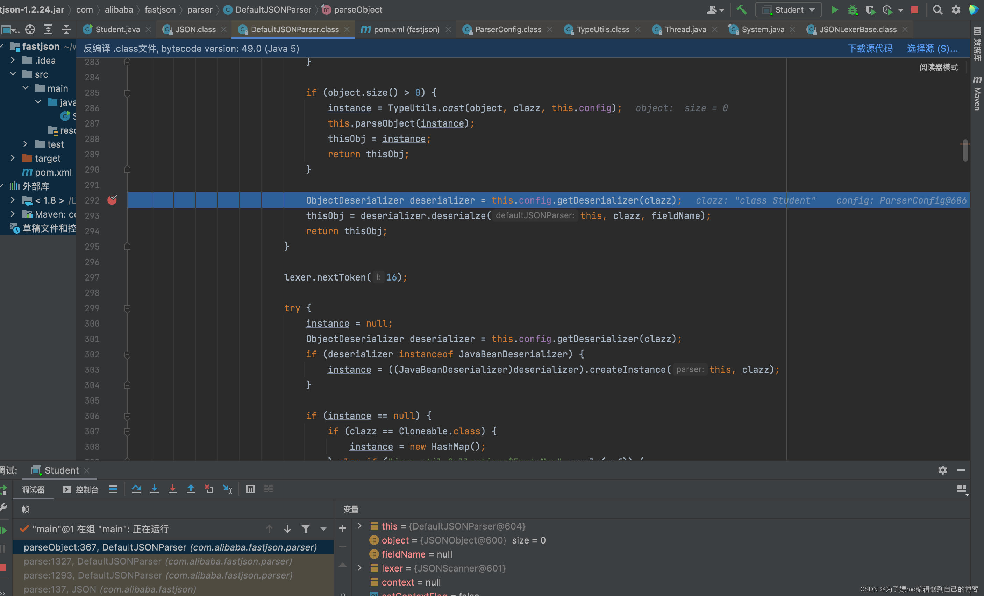This screenshot has width=984, height=596.
Task: Select the 调试器 debugger tab
Action: click(33, 490)
